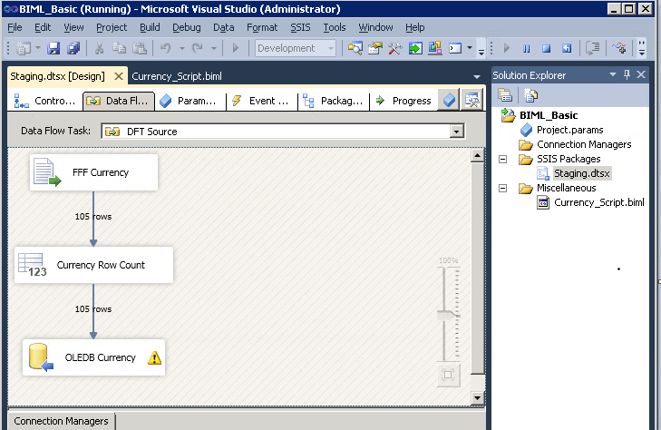Click the Copy icon in the toolbar
The height and width of the screenshot is (430, 661).
pos(120,48)
